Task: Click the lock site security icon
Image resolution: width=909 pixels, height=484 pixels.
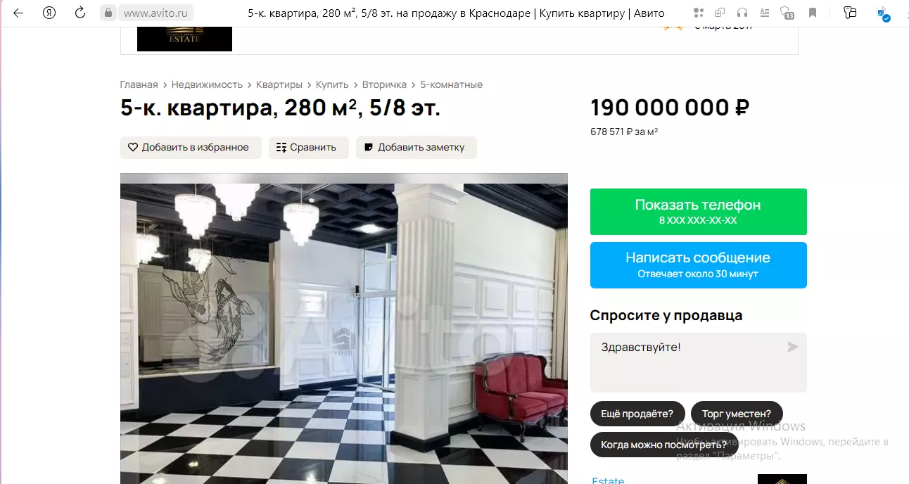Action: point(108,13)
